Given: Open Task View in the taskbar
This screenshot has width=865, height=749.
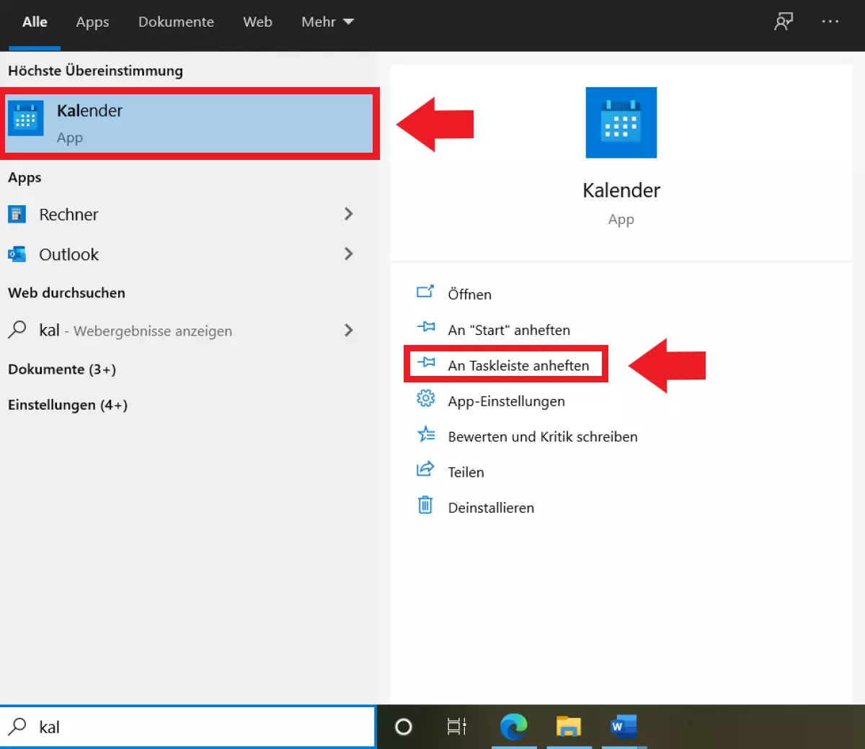Looking at the screenshot, I should pyautogui.click(x=457, y=727).
